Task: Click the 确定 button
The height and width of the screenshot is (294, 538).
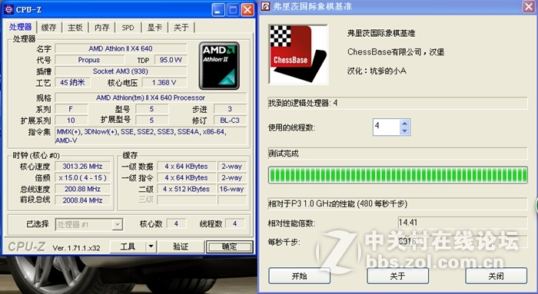Action: click(x=229, y=246)
